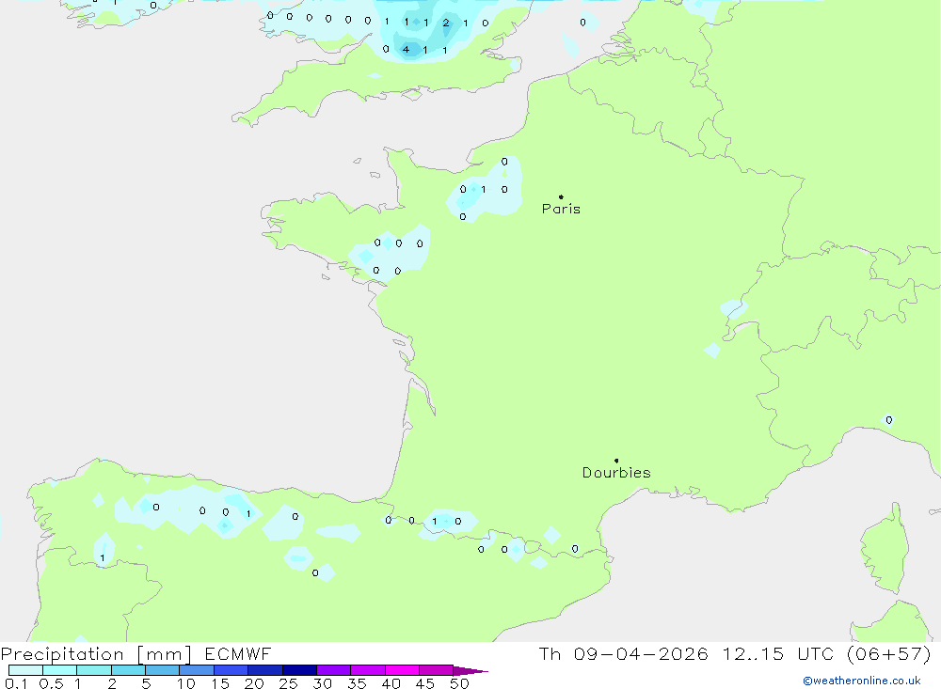Open the weatheronline.co.uk copyright link

pos(862,681)
